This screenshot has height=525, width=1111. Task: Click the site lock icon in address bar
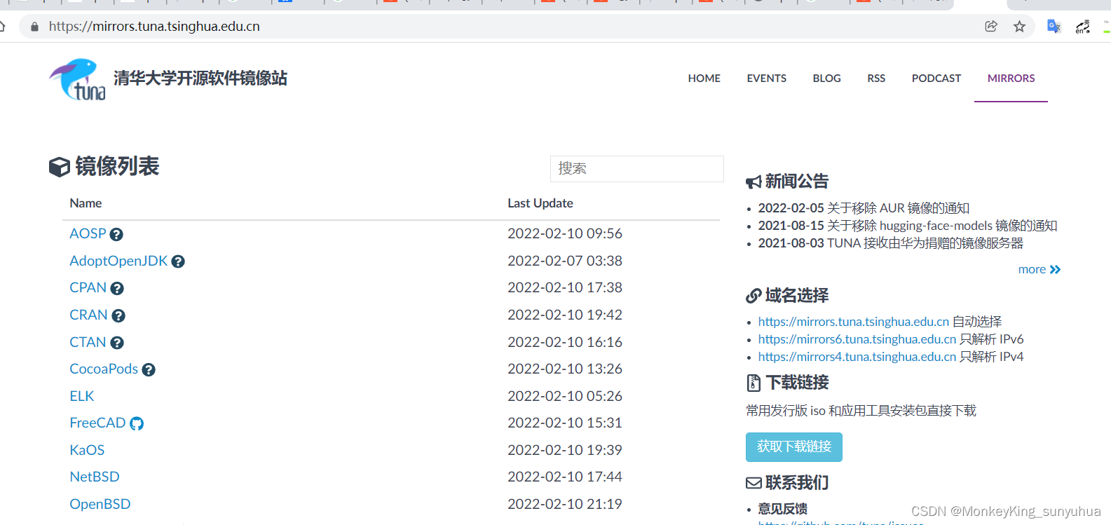(x=34, y=27)
